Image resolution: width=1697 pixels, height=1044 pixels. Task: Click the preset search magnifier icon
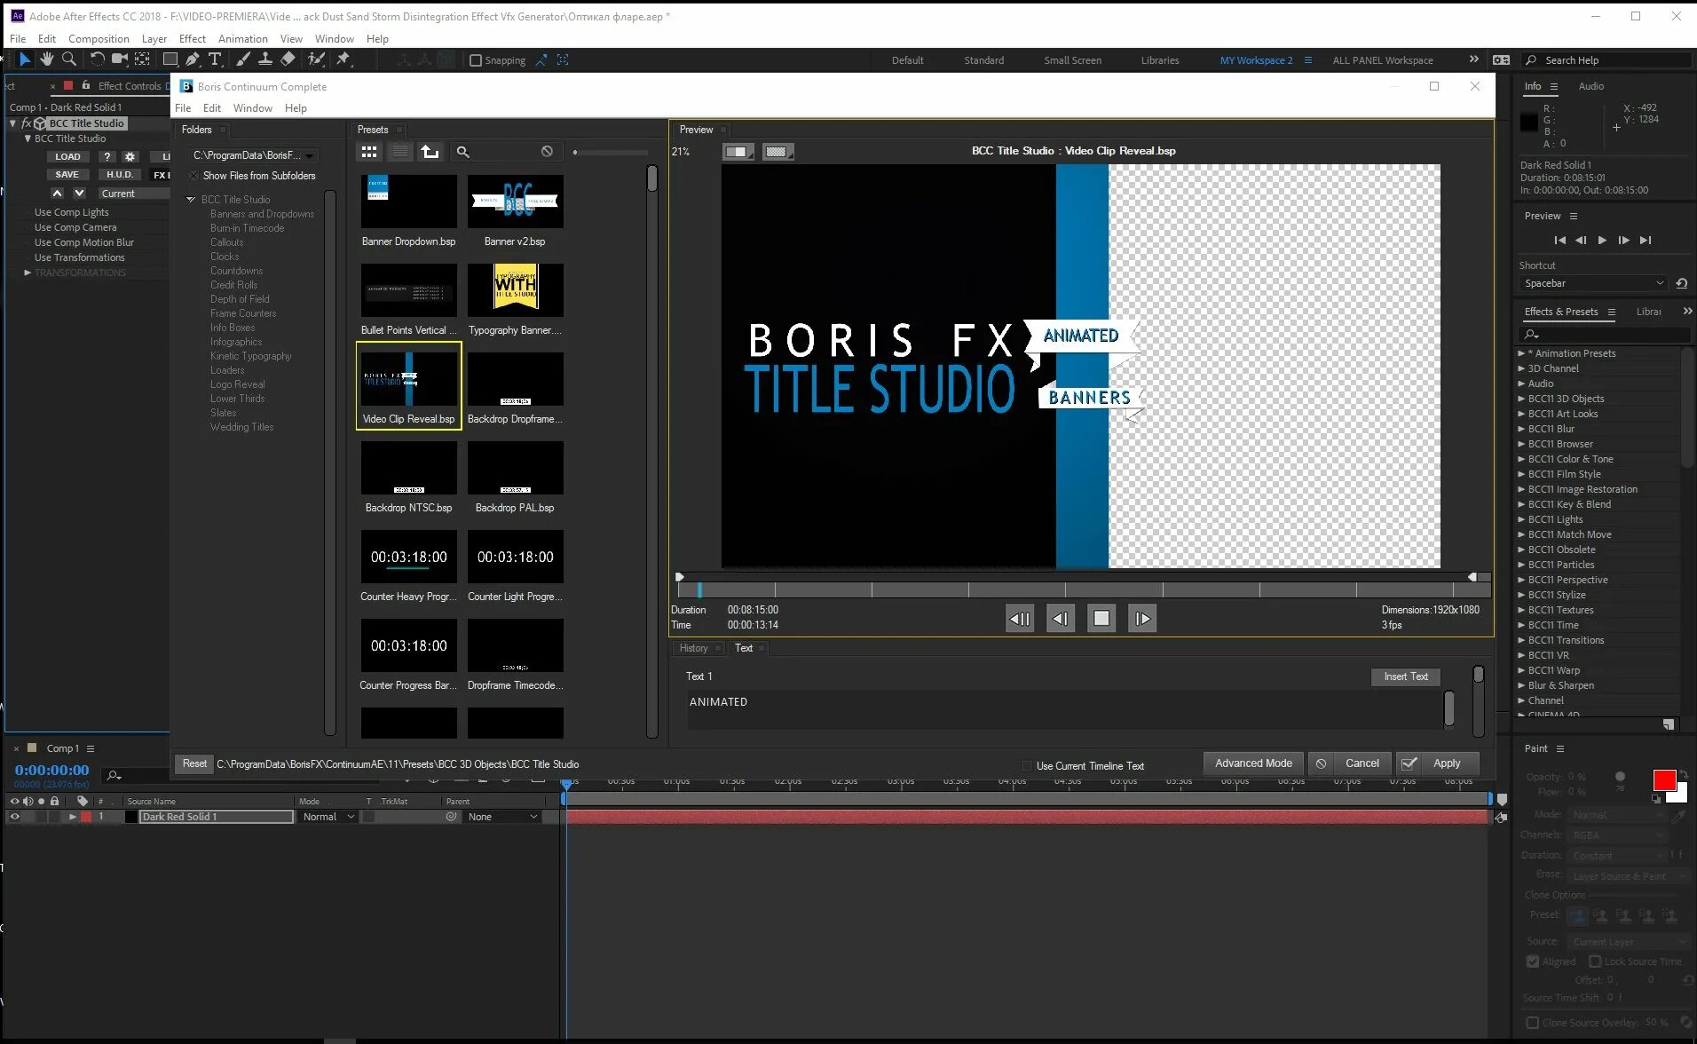[x=462, y=152]
